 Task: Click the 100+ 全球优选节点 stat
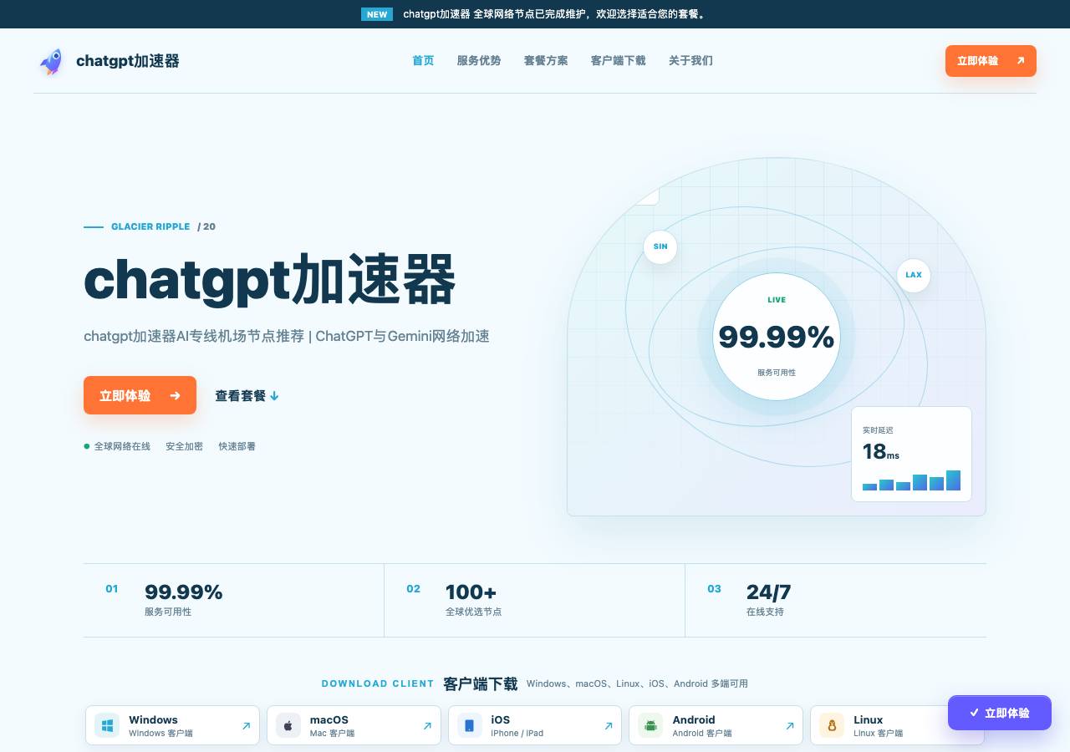474,599
